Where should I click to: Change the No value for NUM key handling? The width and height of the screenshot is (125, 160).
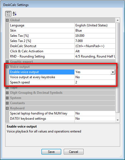(x=95, y=113)
